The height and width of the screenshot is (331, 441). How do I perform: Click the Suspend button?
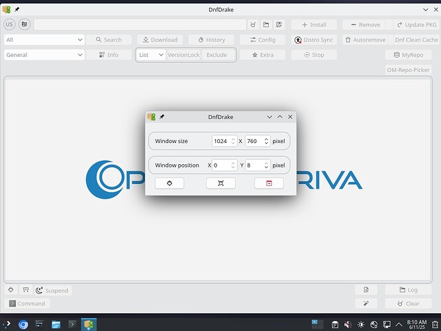tap(53, 290)
